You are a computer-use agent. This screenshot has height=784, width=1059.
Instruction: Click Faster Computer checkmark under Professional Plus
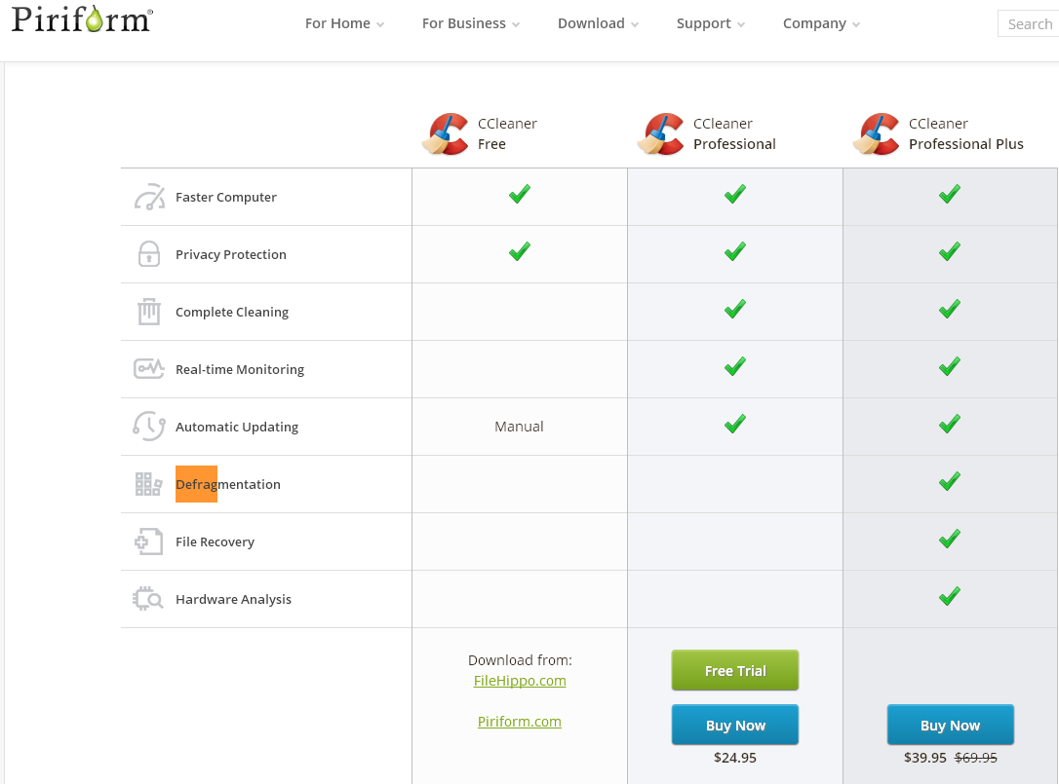pyautogui.click(x=950, y=195)
